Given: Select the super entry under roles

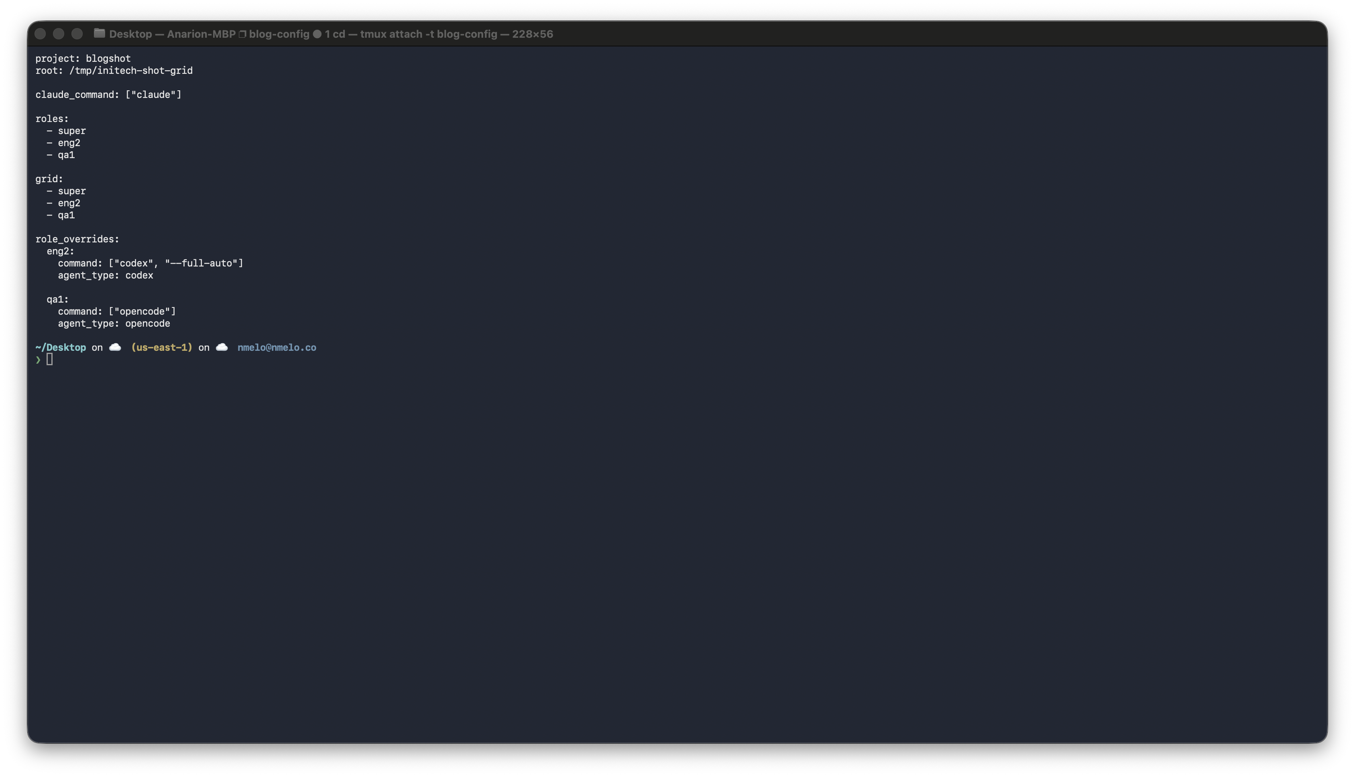Looking at the screenshot, I should [71, 131].
